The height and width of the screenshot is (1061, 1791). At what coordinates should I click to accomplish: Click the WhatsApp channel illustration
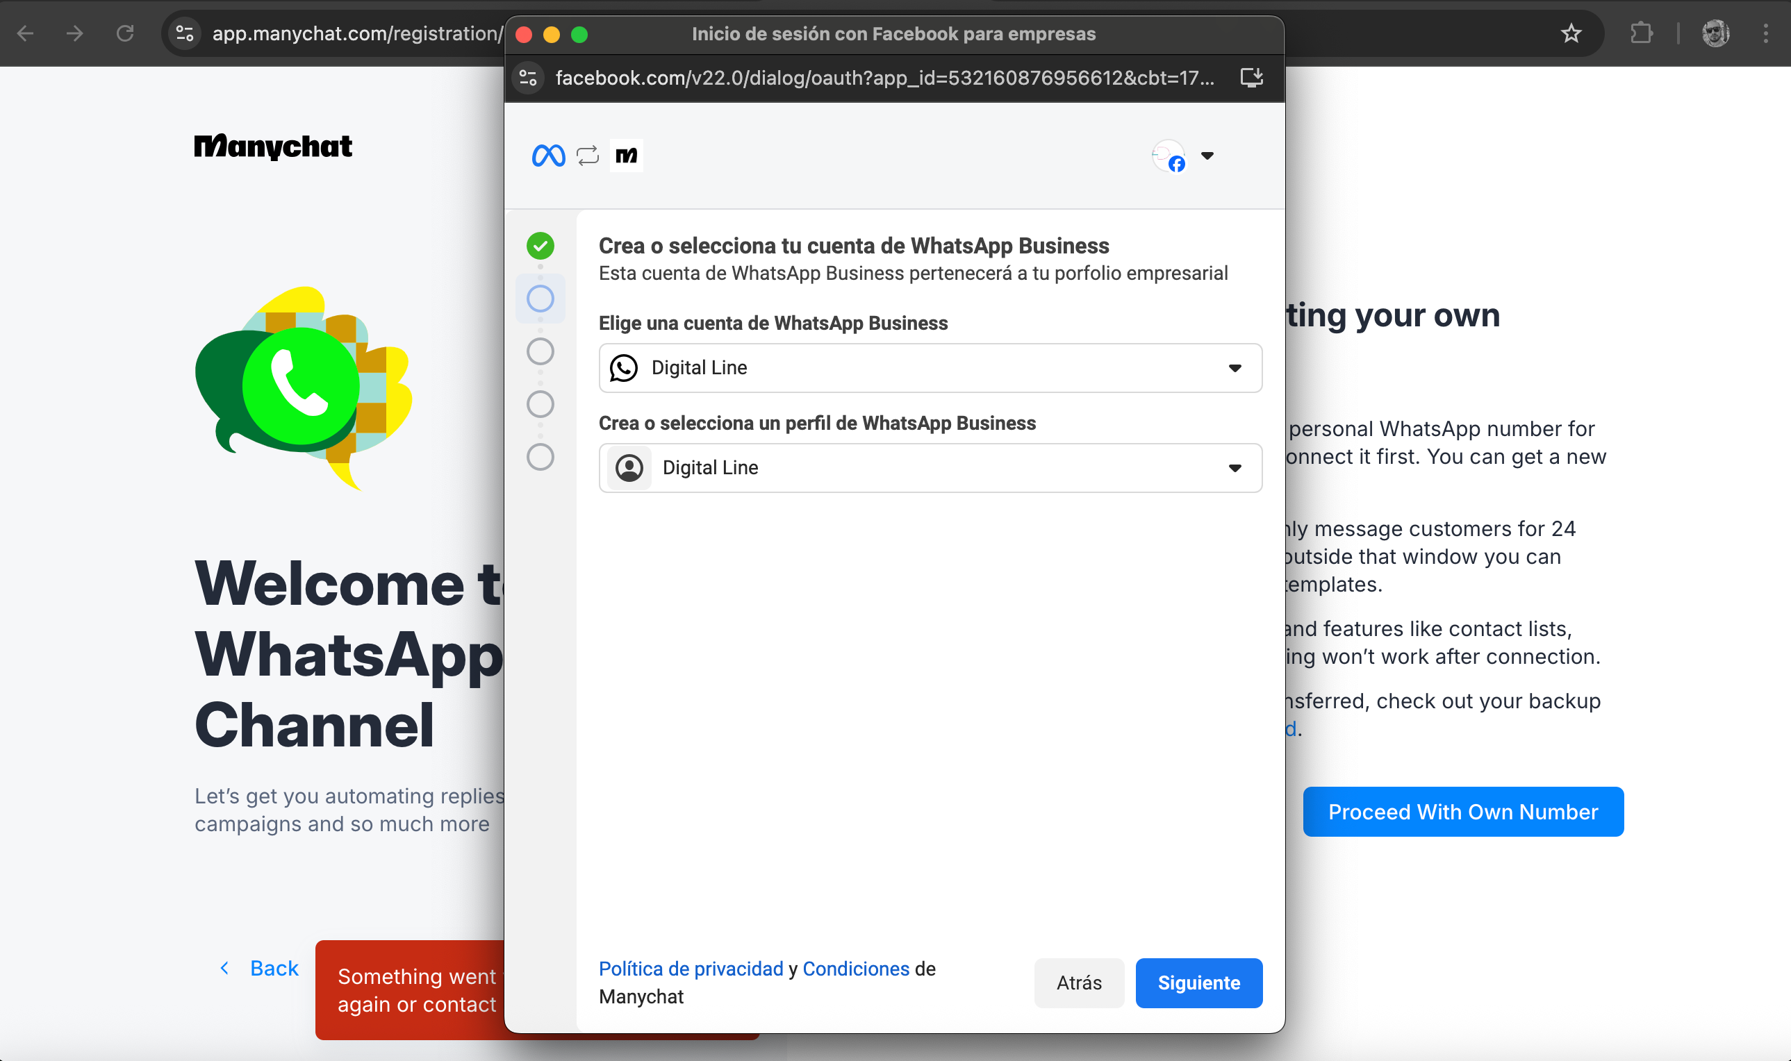tap(304, 388)
